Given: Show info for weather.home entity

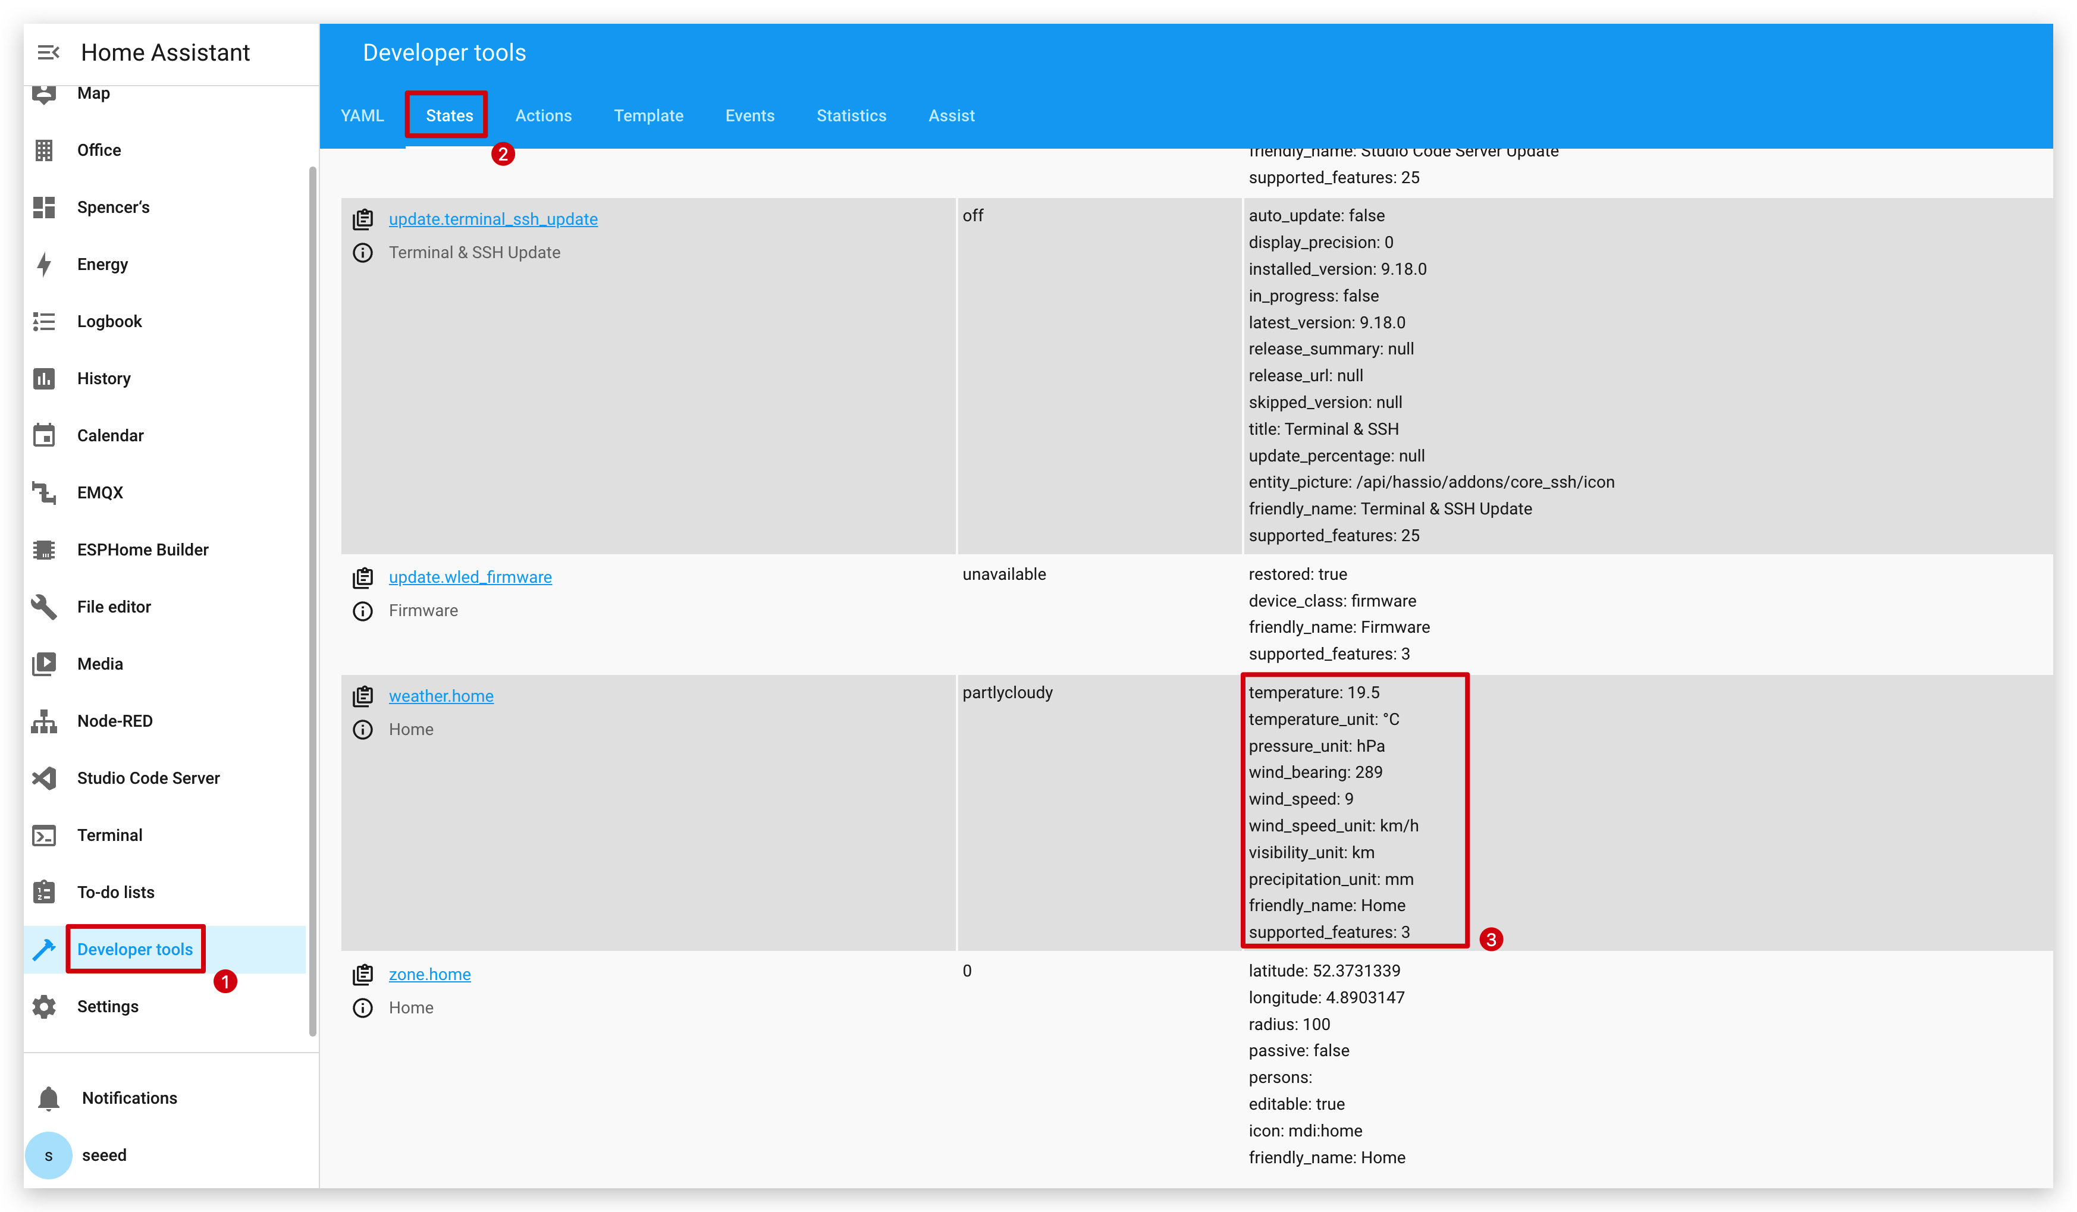Looking at the screenshot, I should [x=363, y=730].
